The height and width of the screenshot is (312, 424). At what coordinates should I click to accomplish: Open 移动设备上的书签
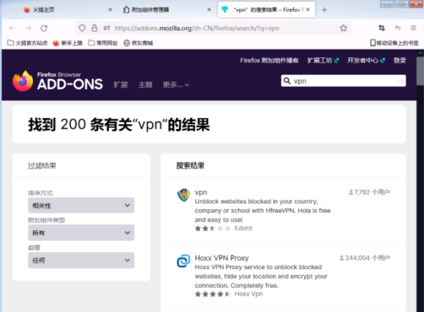(x=394, y=43)
